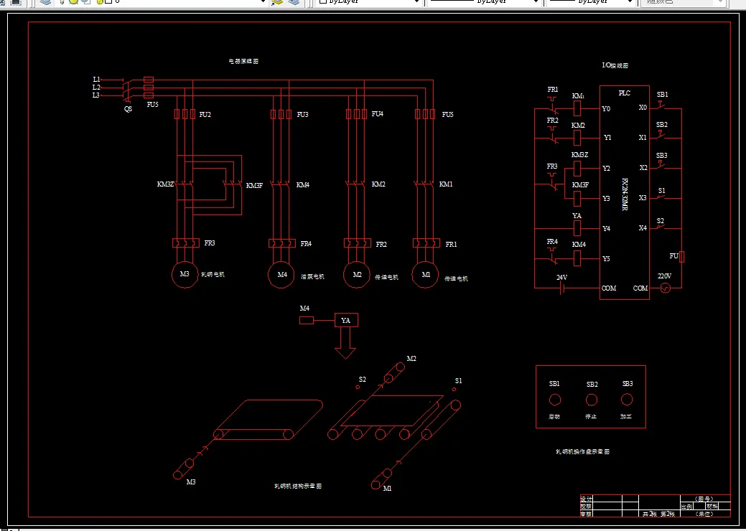Click the S2 sensor label in structure diagram
The width and height of the screenshot is (746, 531).
tap(362, 380)
